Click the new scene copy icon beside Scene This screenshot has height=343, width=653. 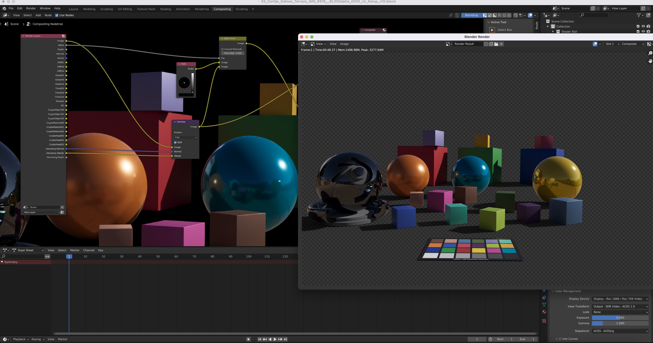pos(593,8)
